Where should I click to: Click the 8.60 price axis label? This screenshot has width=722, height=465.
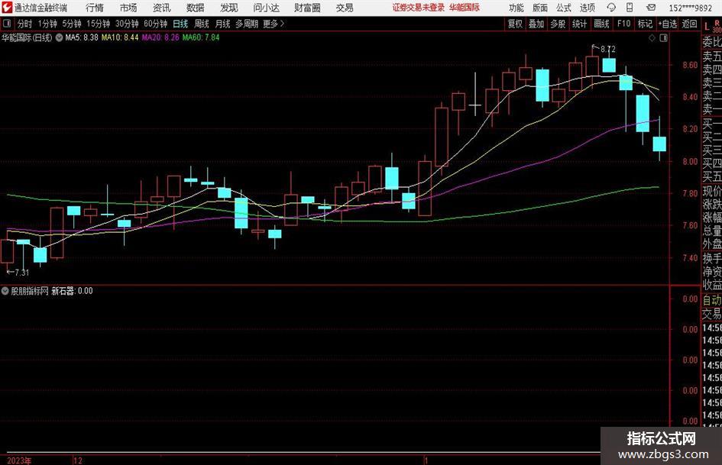pos(690,65)
